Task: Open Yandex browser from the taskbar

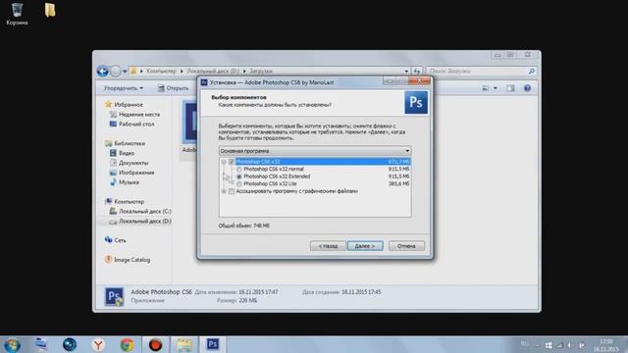Action: [x=98, y=344]
